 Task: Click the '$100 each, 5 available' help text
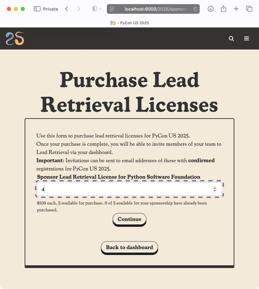tap(122, 206)
